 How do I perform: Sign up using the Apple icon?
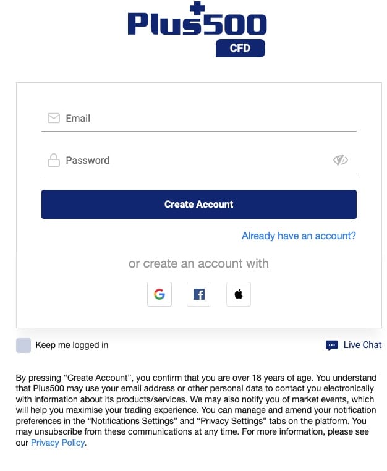(239, 294)
